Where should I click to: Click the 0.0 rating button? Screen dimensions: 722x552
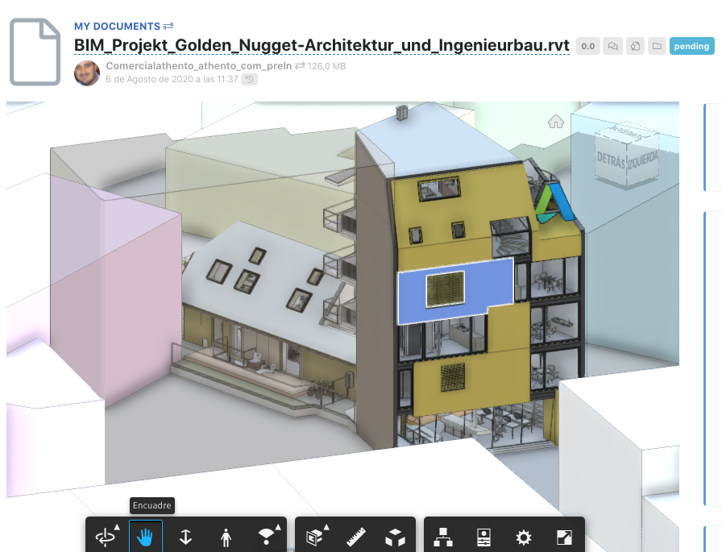[x=587, y=45]
